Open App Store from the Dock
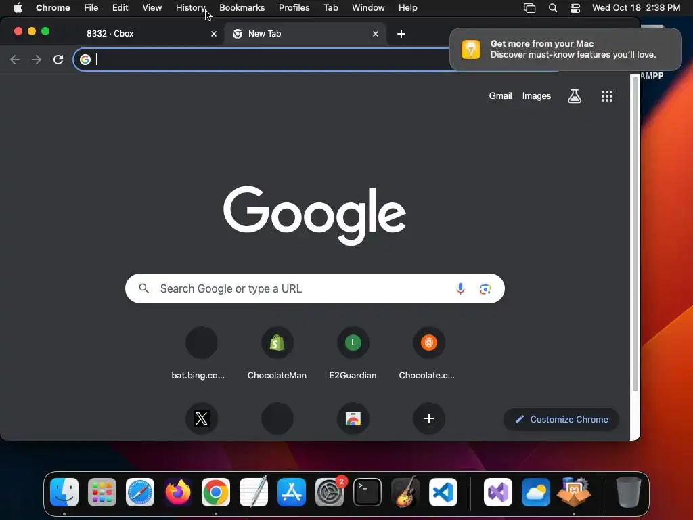The image size is (693, 520). (x=292, y=492)
